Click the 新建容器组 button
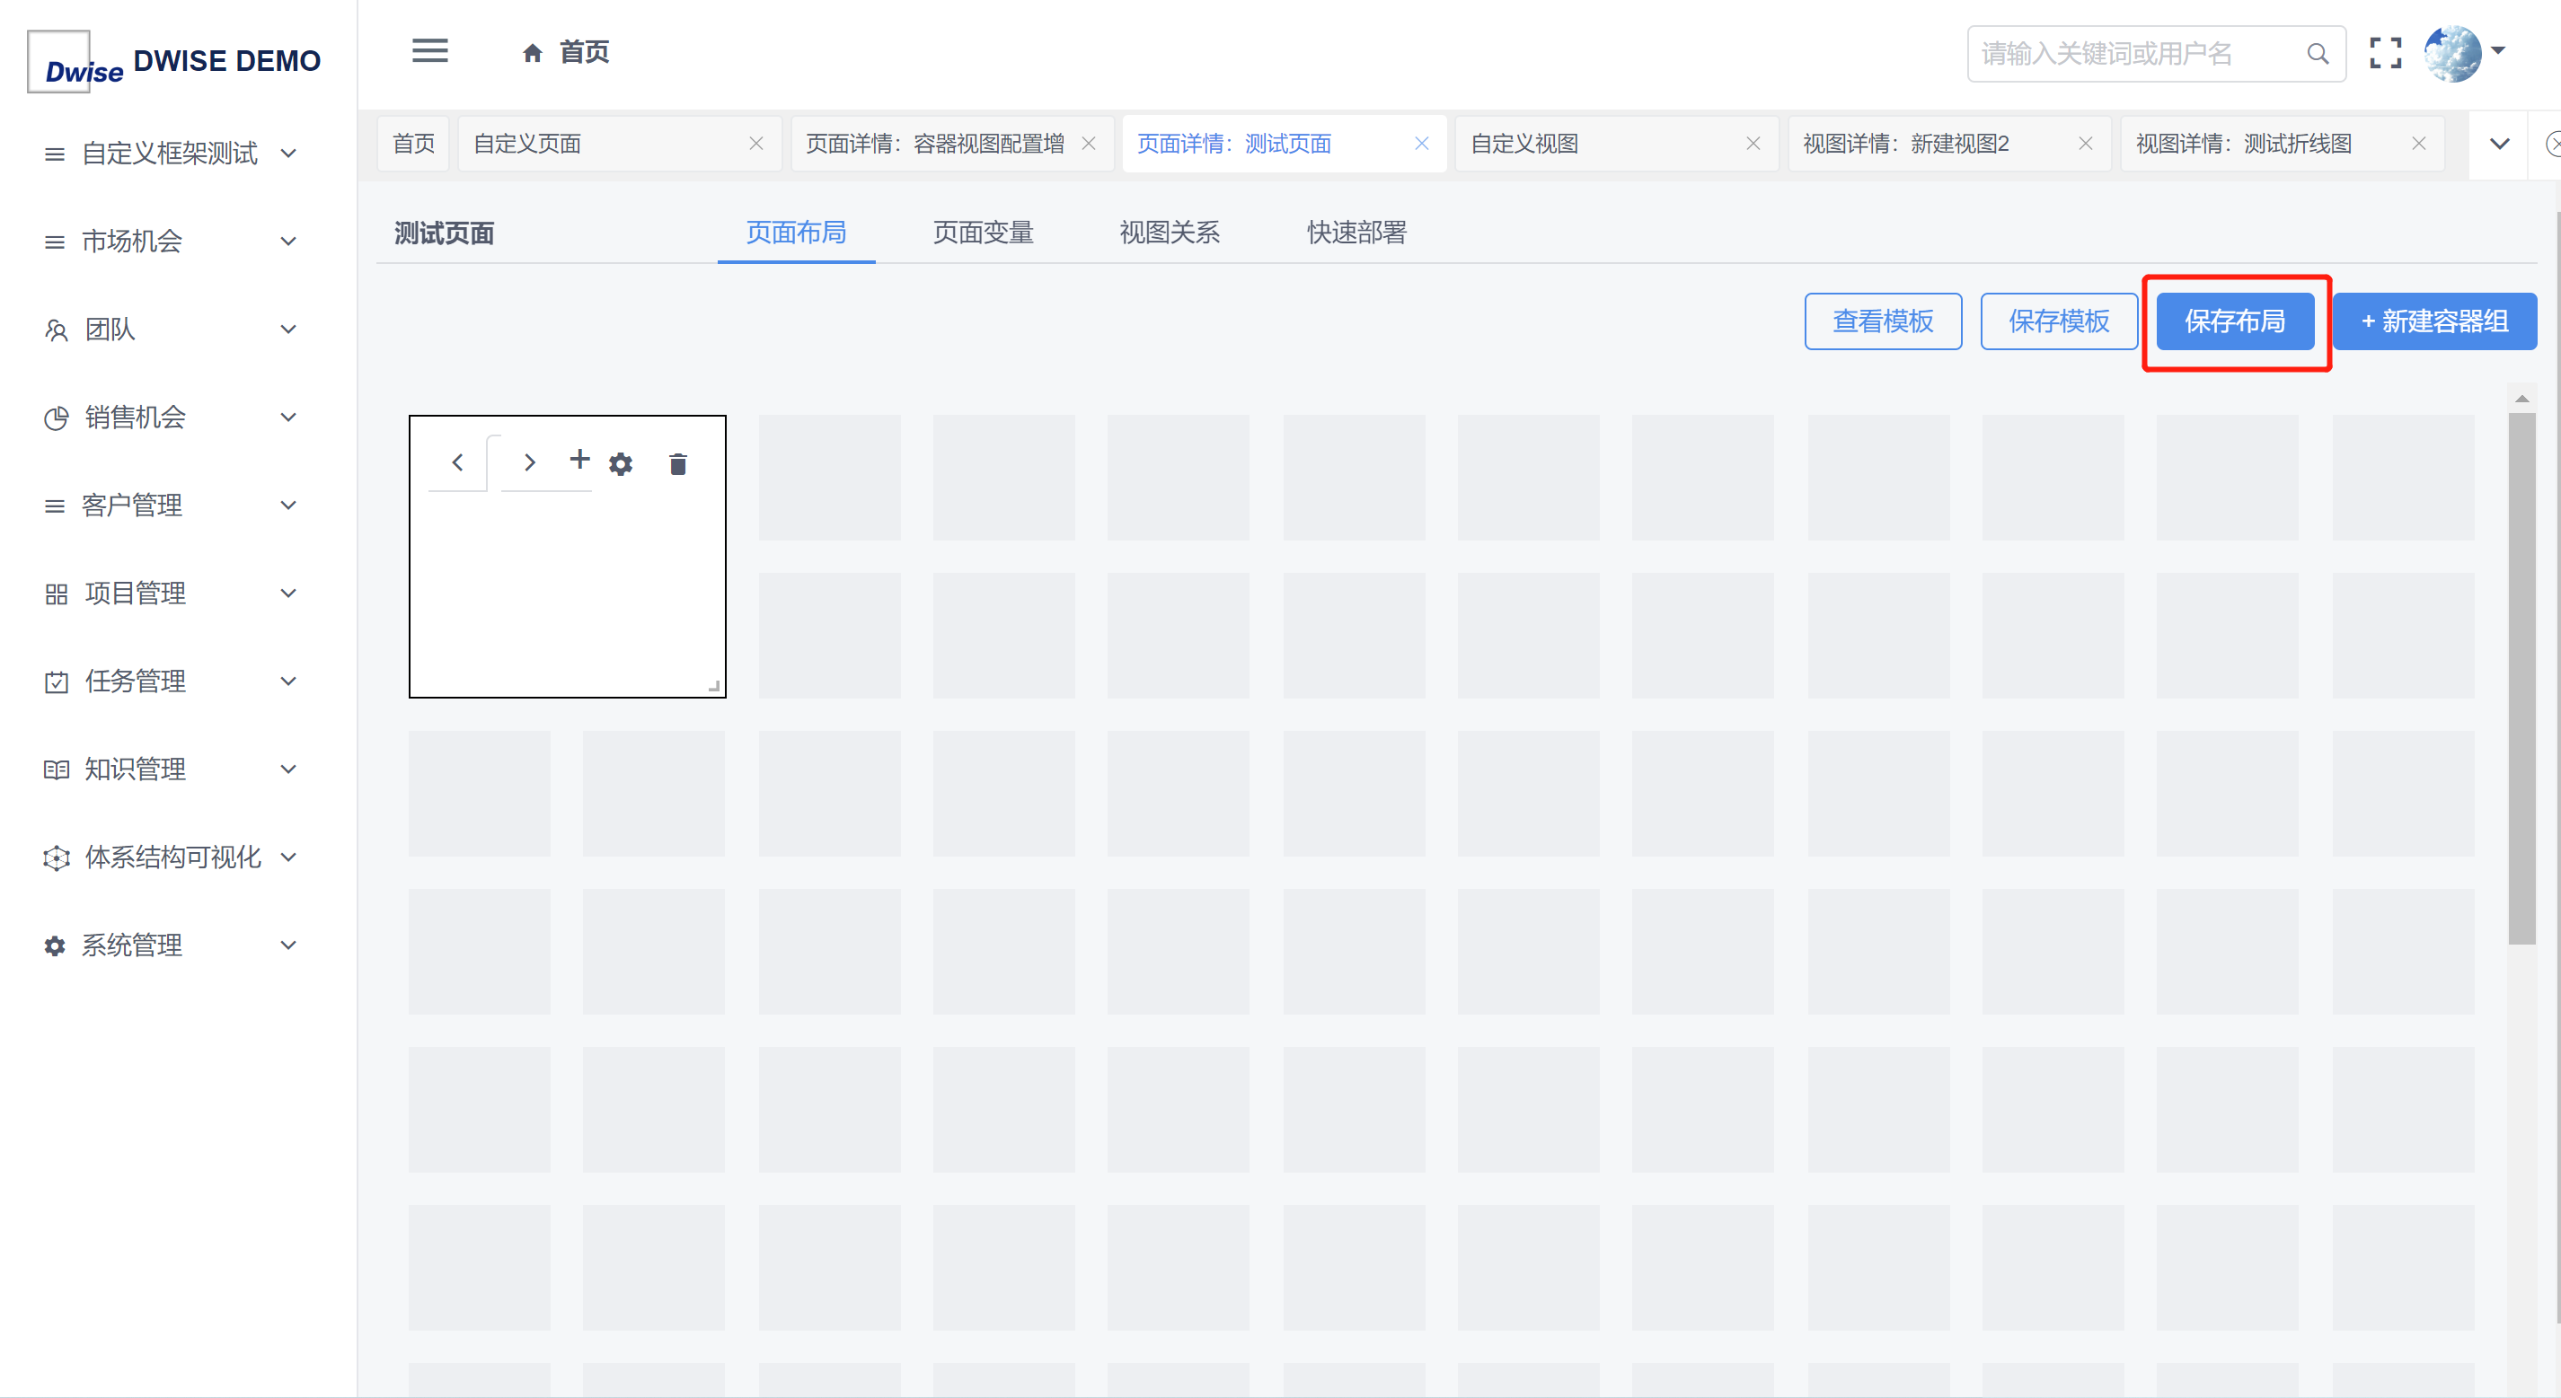Viewport: 2561px width, 1398px height. click(x=2434, y=322)
